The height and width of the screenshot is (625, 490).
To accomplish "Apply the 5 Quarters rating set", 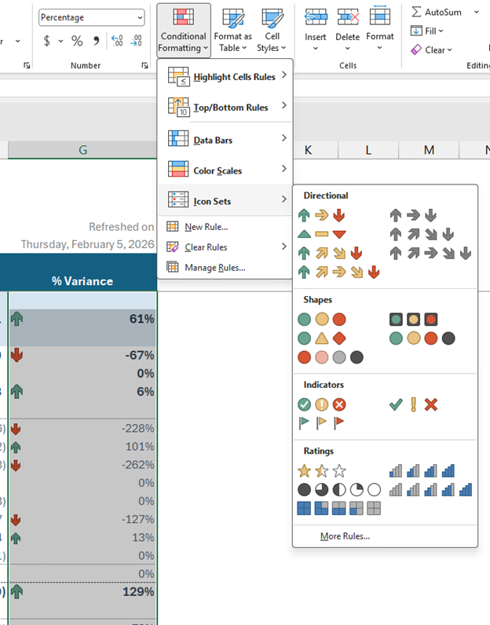I will pyautogui.click(x=338, y=489).
